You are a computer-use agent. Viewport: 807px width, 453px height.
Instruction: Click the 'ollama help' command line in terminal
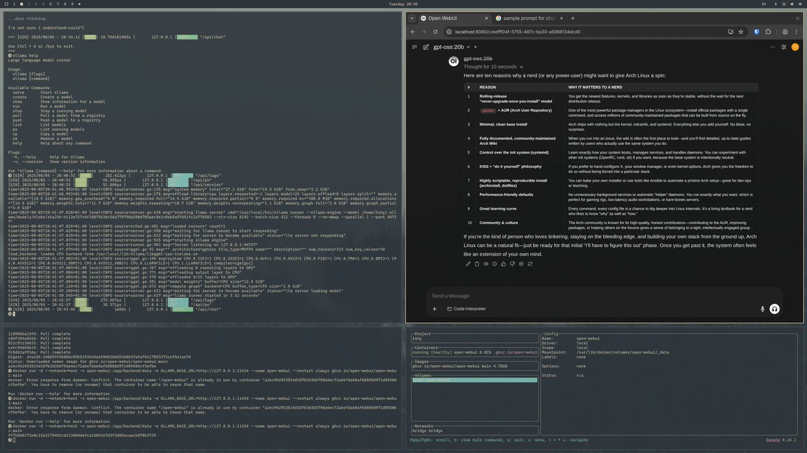[27, 55]
